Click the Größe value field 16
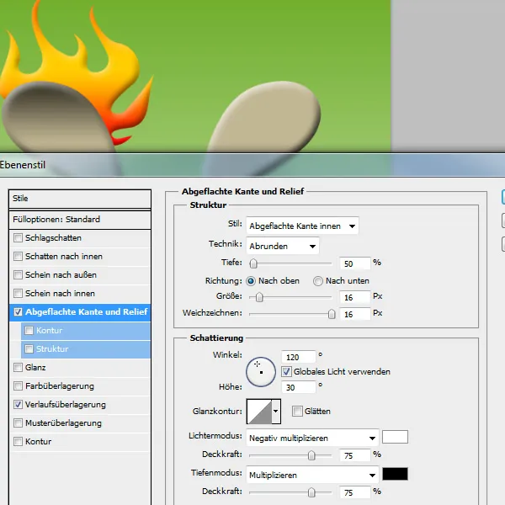This screenshot has height=505, width=505. pyautogui.click(x=354, y=297)
